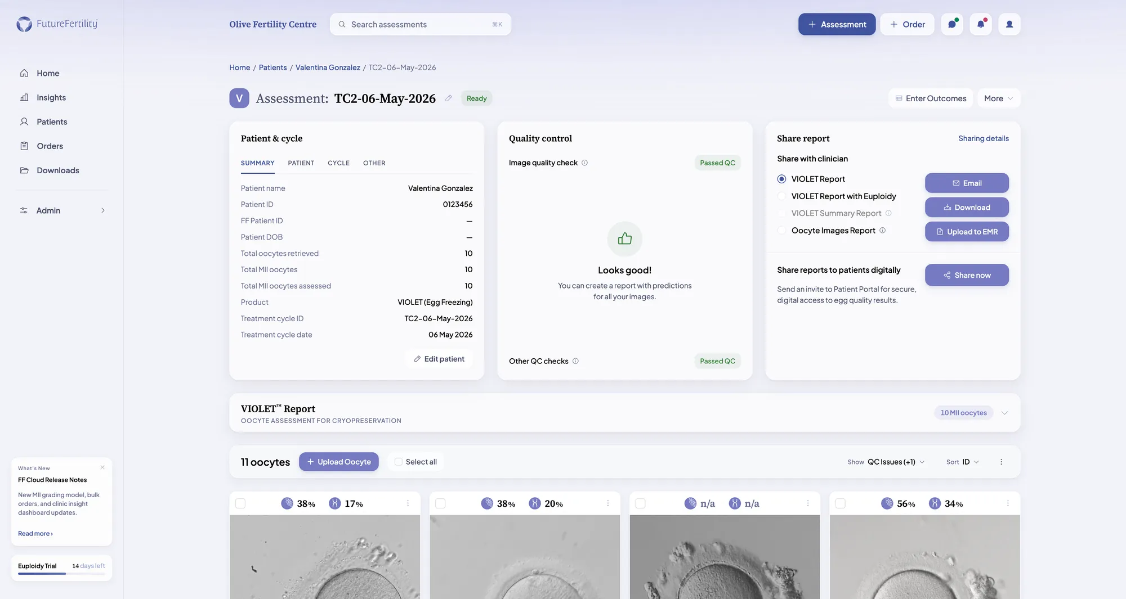This screenshot has height=599, width=1126.
Task: Focus the Search assessments field
Action: coord(421,24)
